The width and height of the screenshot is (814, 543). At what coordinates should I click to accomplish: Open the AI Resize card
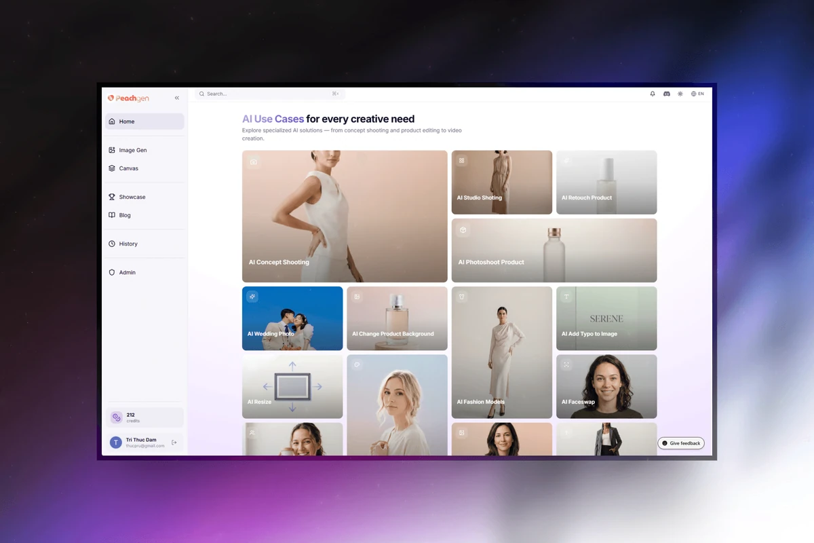click(x=292, y=386)
